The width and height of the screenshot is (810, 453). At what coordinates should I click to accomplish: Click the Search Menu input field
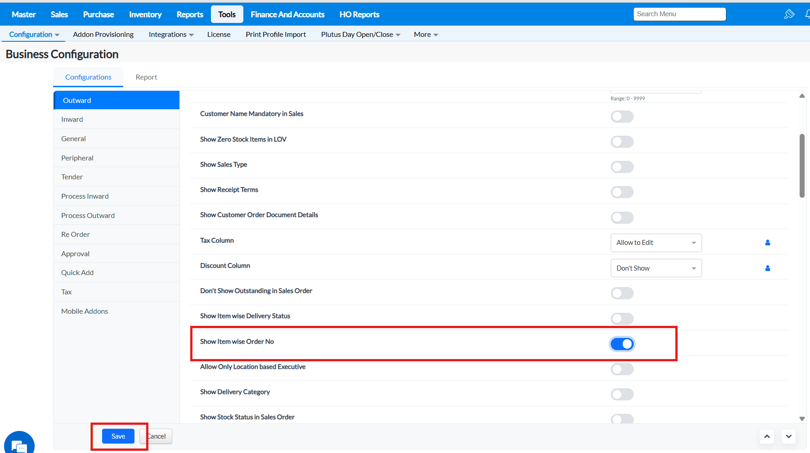click(680, 14)
